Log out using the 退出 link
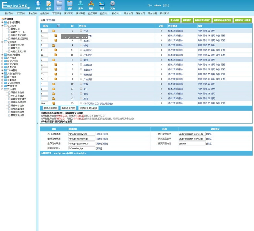254x231 pixels. pyautogui.click(x=166, y=6)
